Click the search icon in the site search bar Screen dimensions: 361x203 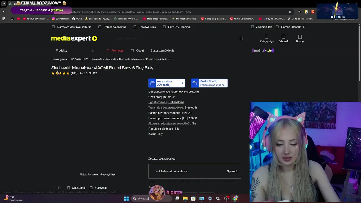[x=241, y=39]
